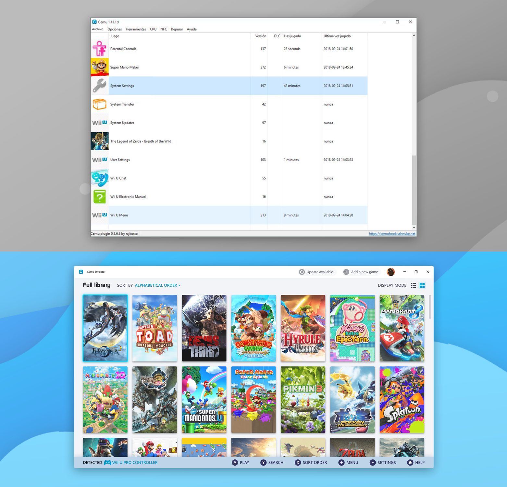507x487 pixels.
Task: Select Captain Toad Treasure Tracker cover
Action: pos(155,328)
